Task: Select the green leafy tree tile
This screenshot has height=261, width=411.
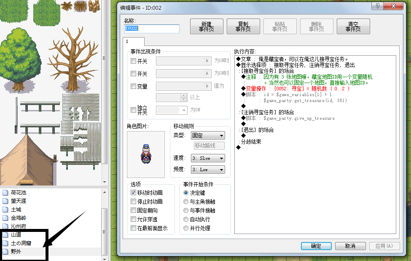Action: click(x=21, y=60)
